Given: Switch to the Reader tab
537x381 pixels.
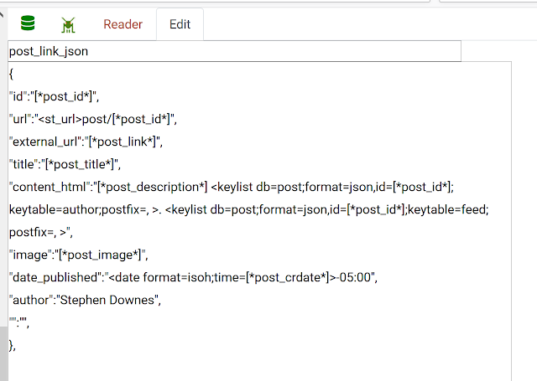Looking at the screenshot, I should 123,24.
